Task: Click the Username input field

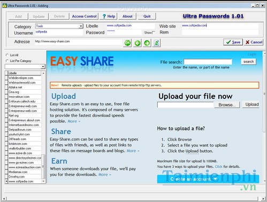Action: (59, 32)
